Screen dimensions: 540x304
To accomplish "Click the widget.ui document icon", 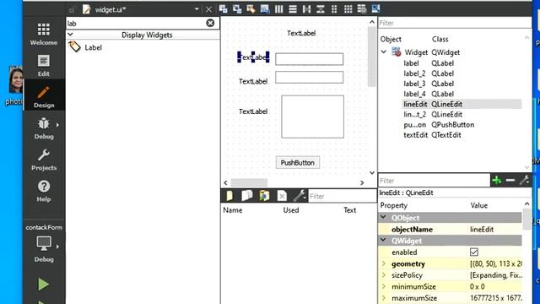I will (86, 9).
